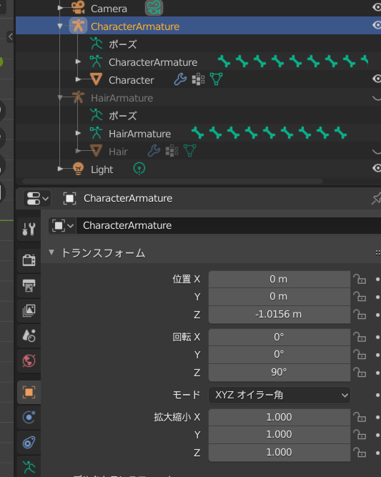Open the Output properties tab
Image resolution: width=381 pixels, height=477 pixels.
(29, 285)
